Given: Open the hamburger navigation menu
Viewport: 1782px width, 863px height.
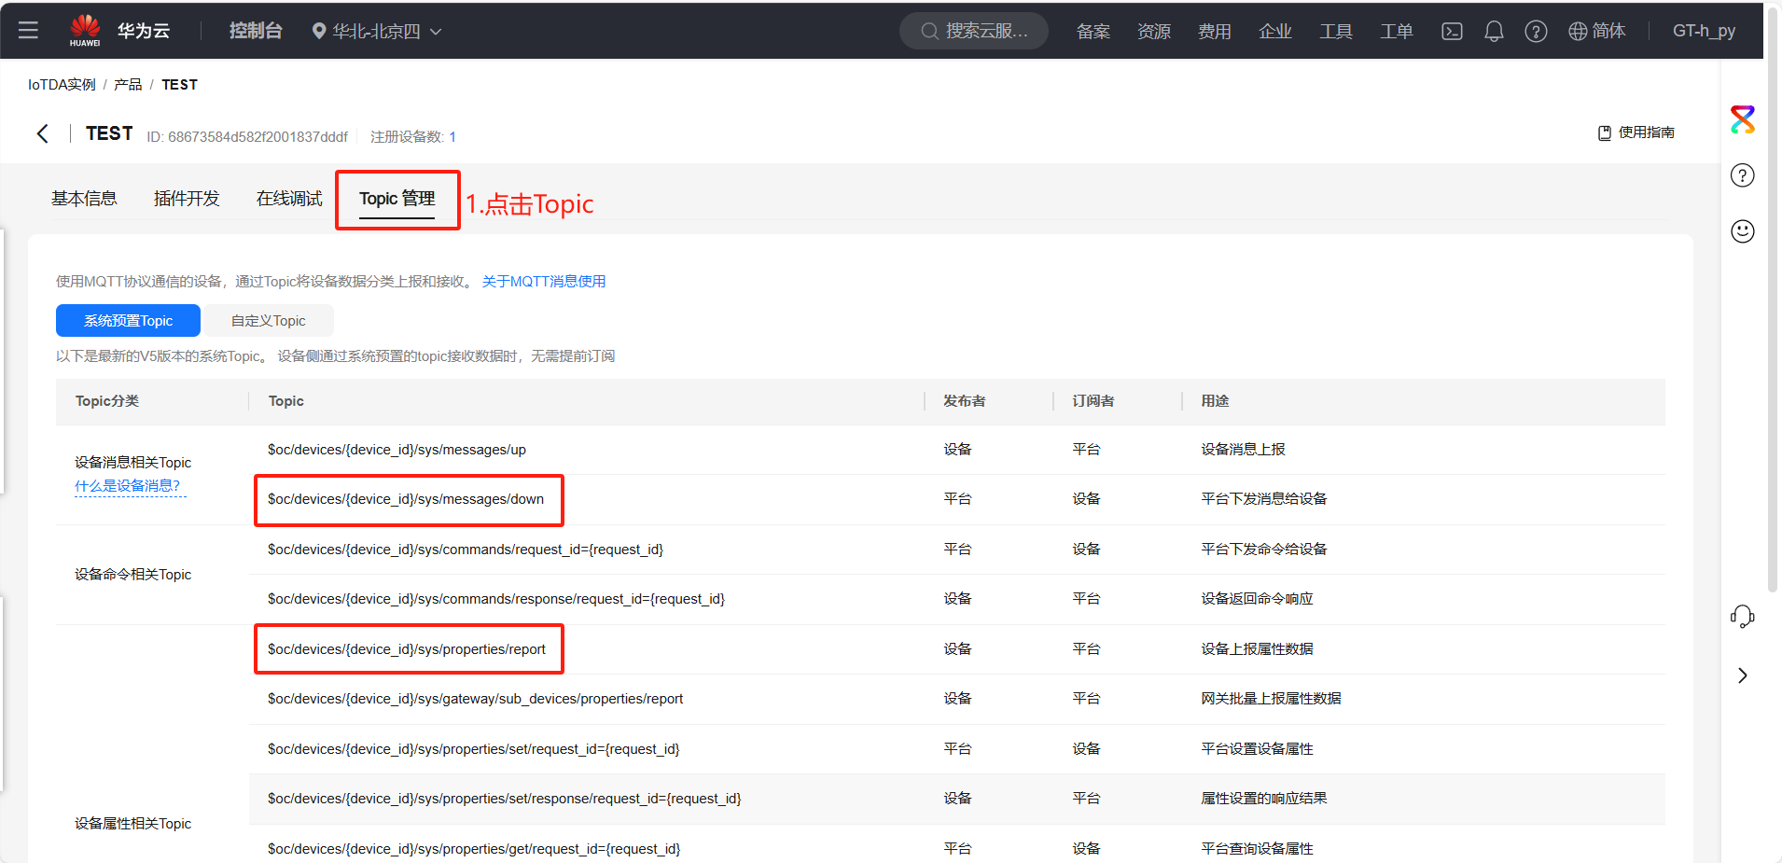Looking at the screenshot, I should (x=28, y=30).
